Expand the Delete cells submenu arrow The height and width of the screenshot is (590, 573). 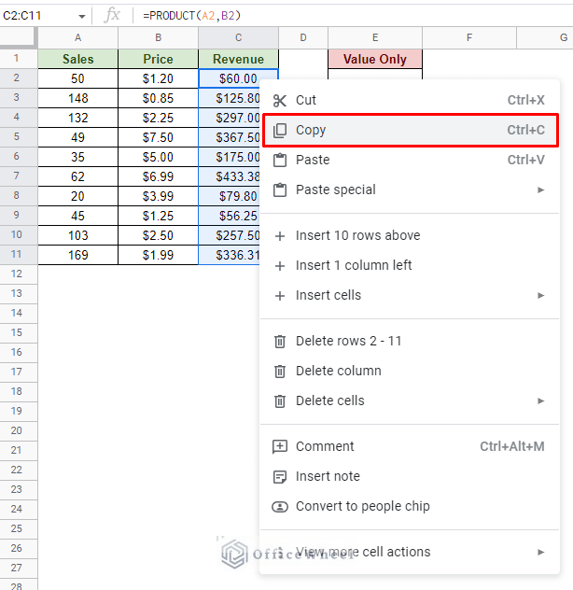point(540,400)
